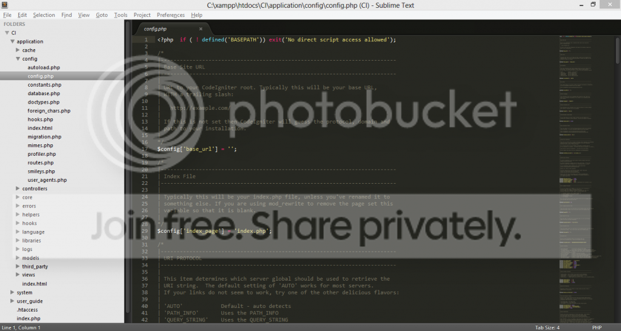Open index.html inside config folder
Screen dimensions: 621x331
click(x=39, y=129)
